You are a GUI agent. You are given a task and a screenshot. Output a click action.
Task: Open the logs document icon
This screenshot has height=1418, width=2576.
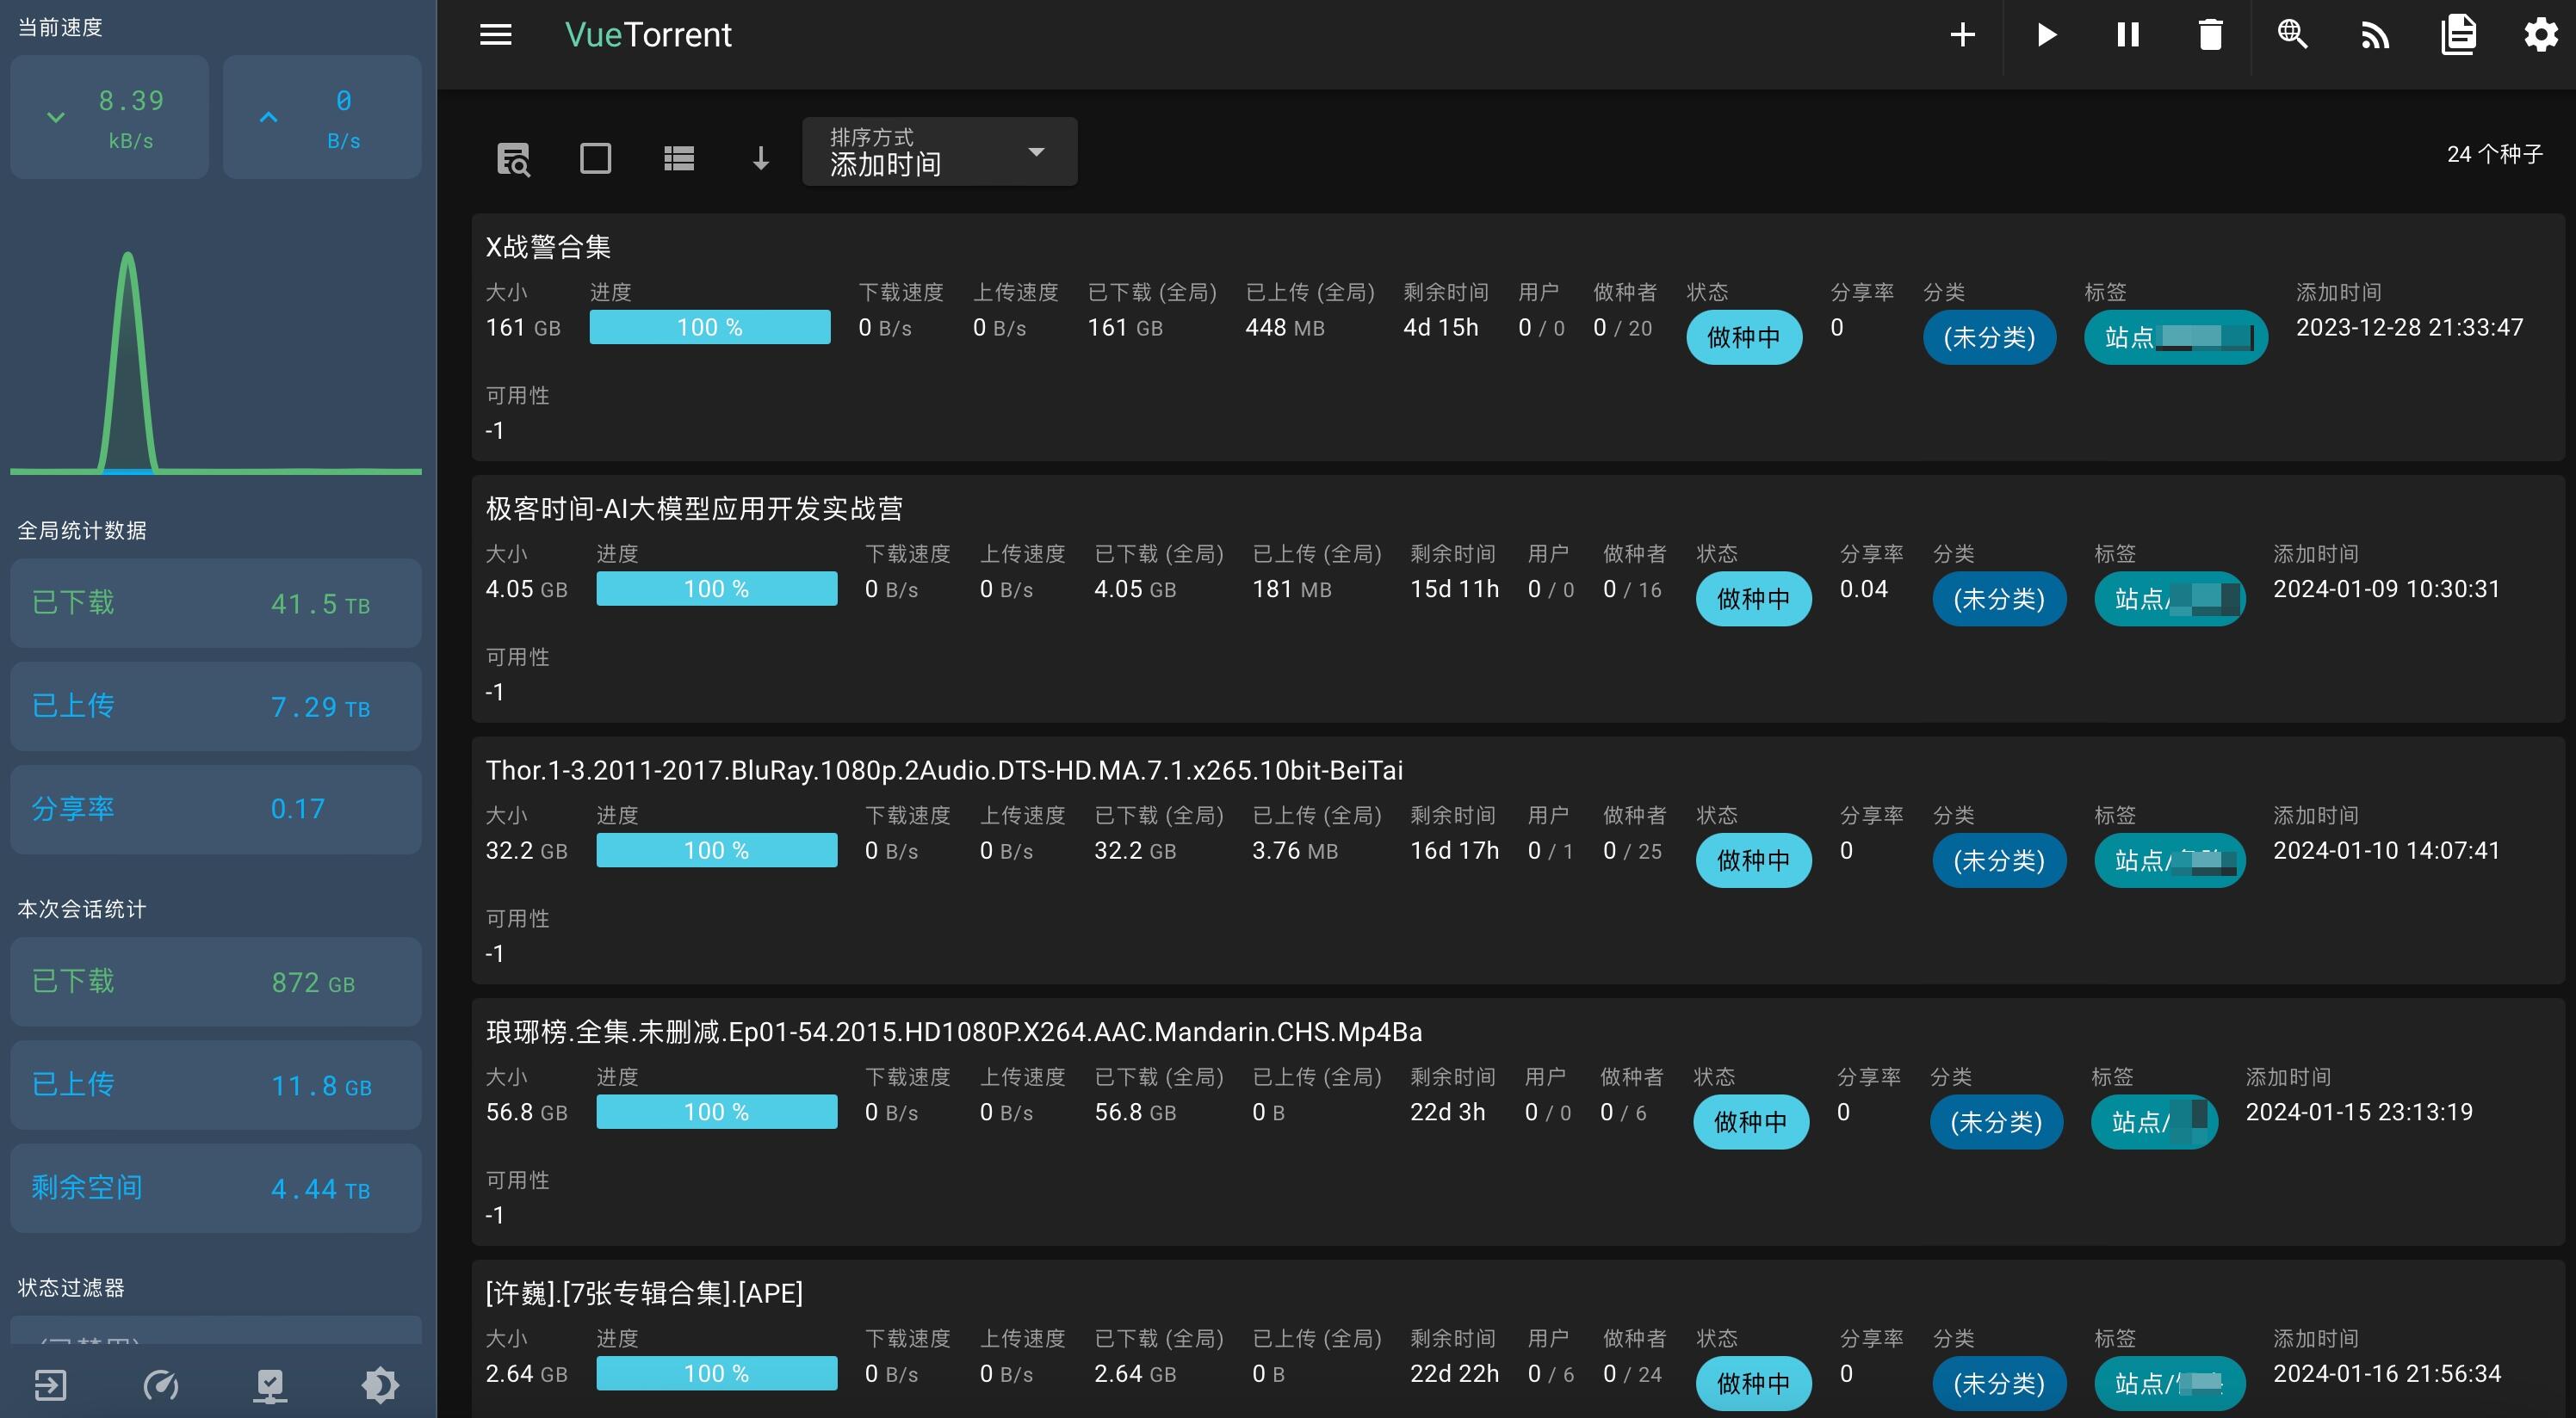[x=2458, y=35]
